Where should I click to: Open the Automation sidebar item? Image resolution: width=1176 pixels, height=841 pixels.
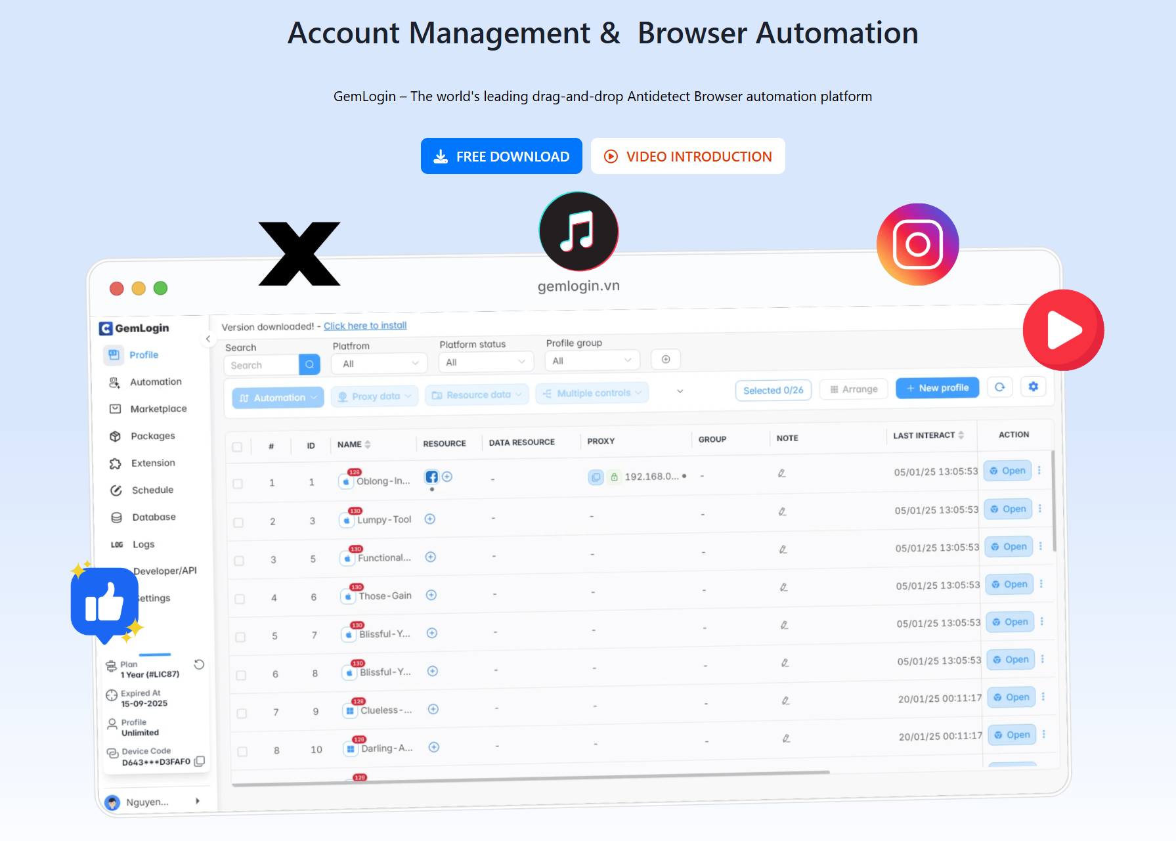coord(145,382)
